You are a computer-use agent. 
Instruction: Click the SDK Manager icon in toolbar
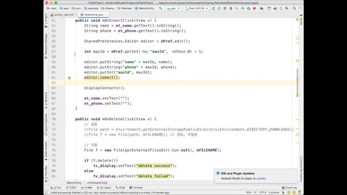click(287, 9)
